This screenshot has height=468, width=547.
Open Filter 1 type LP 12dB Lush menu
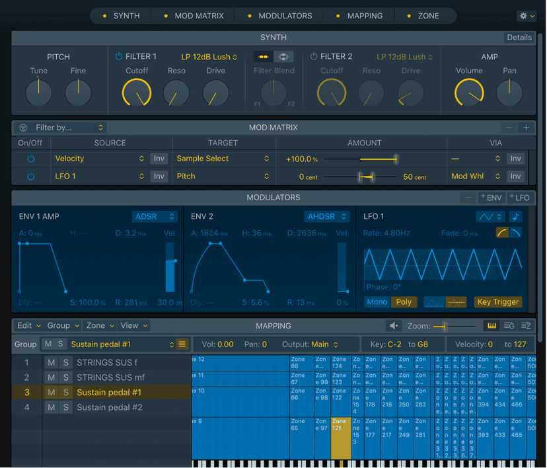pyautogui.click(x=209, y=57)
